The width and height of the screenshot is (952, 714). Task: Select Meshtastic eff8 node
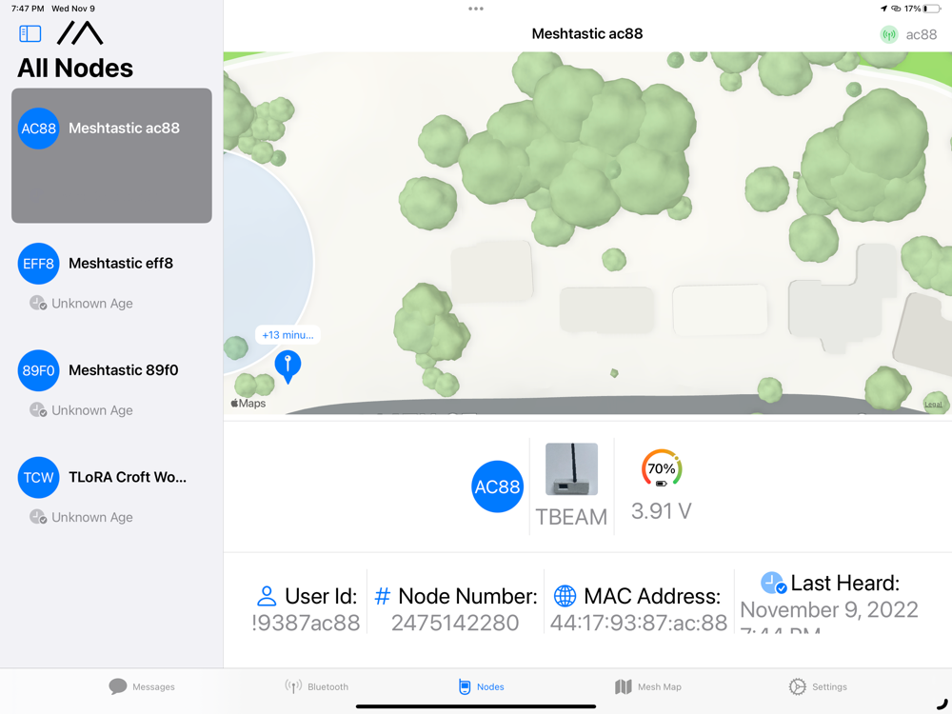111,277
